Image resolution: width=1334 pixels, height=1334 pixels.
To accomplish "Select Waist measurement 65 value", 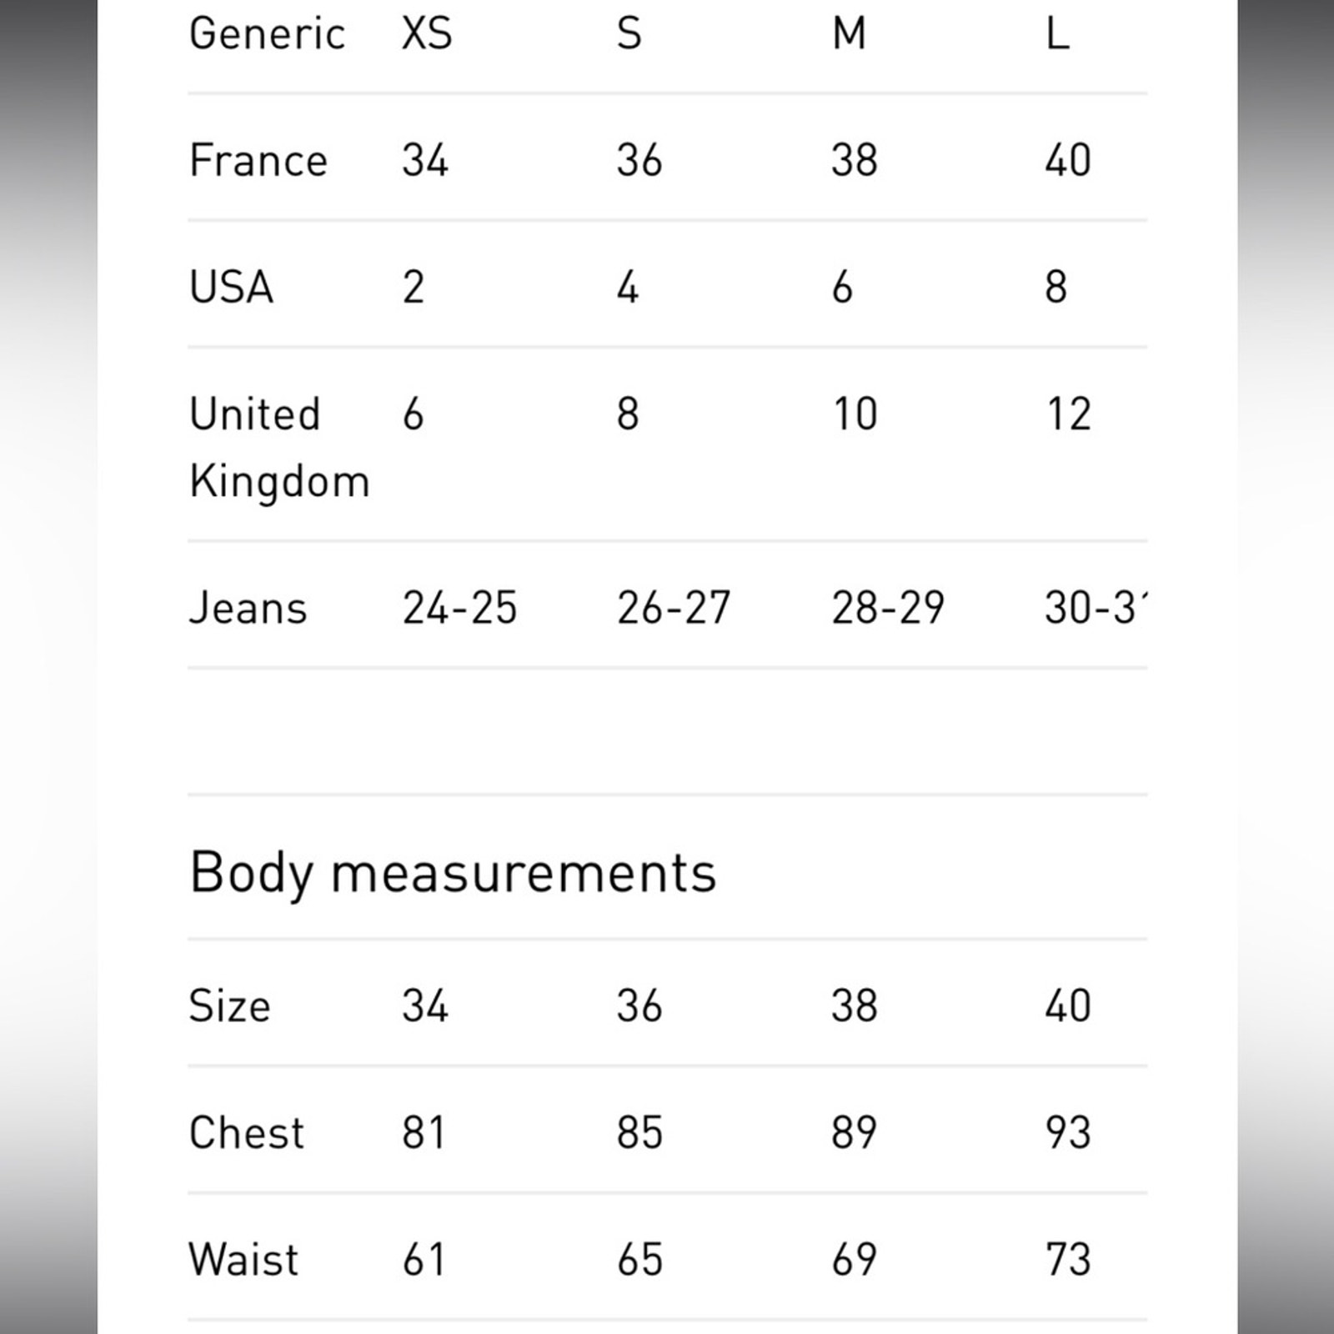I will (x=639, y=1259).
